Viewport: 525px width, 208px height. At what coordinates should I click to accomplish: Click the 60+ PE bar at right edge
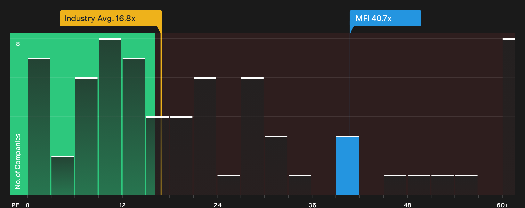509,117
